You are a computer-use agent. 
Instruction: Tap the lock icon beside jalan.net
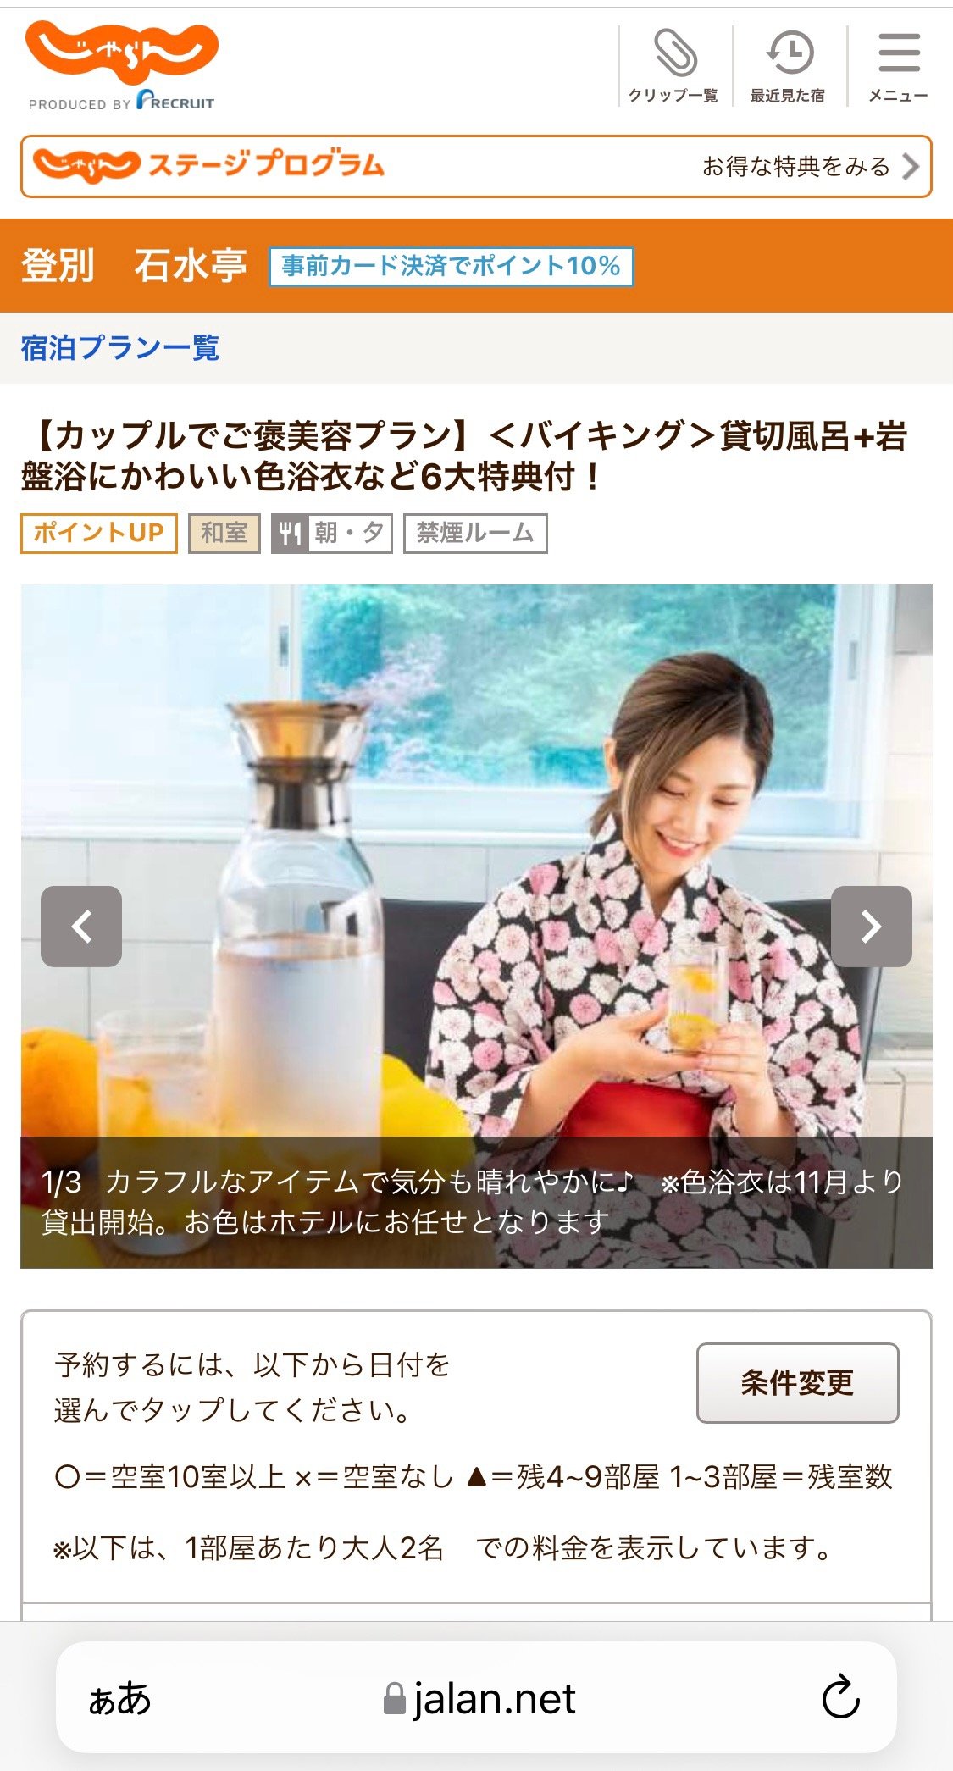[394, 1698]
